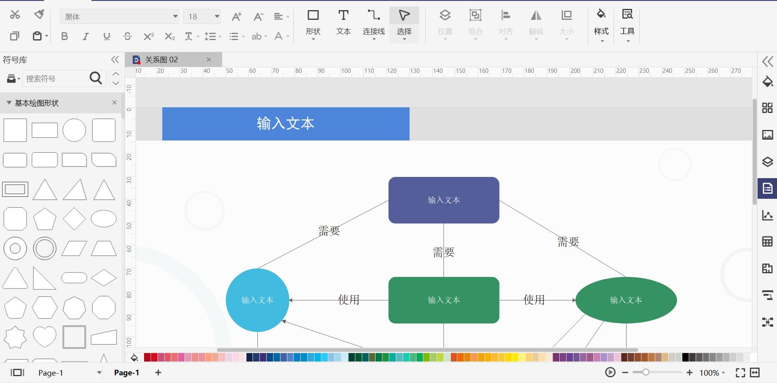Add a new page with plus button
Viewport: 777px width, 383px height.
click(158, 373)
